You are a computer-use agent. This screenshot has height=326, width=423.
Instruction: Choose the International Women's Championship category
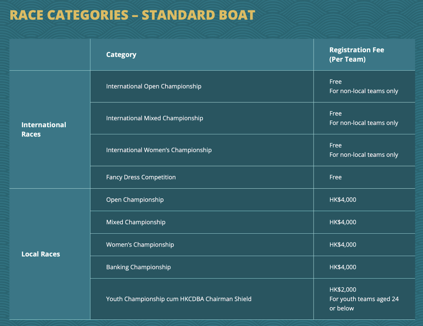click(159, 150)
